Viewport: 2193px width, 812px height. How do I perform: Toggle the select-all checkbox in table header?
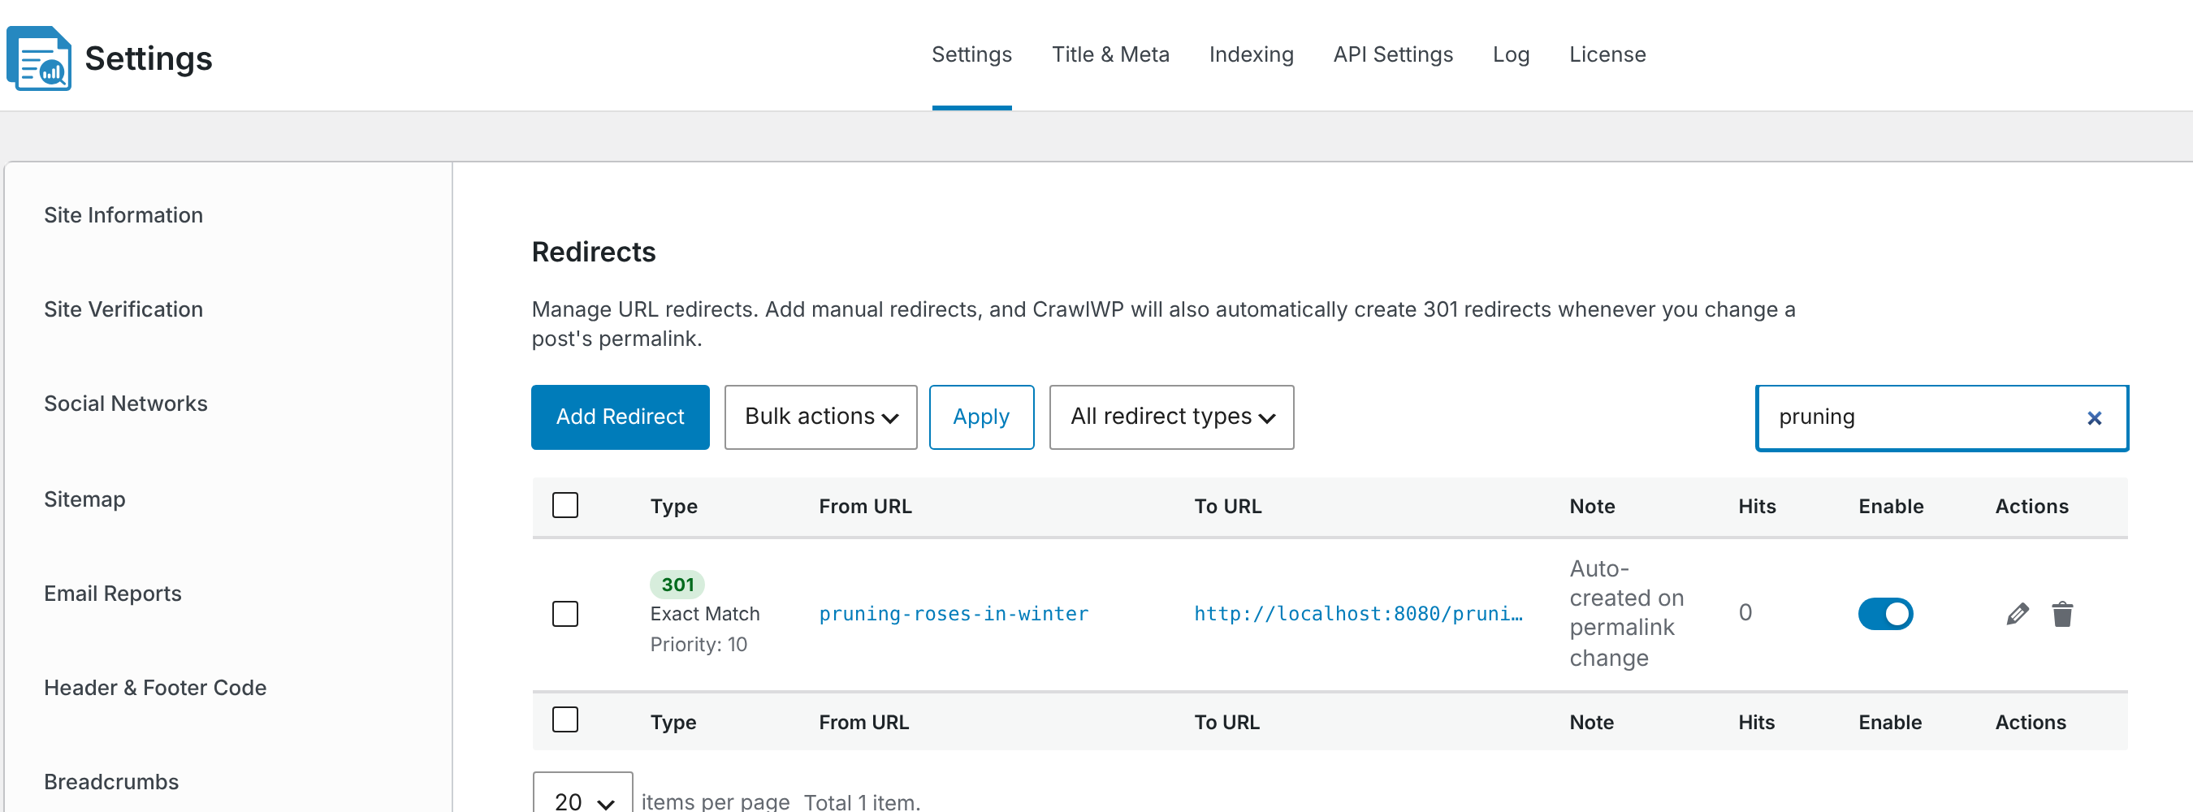point(565,506)
